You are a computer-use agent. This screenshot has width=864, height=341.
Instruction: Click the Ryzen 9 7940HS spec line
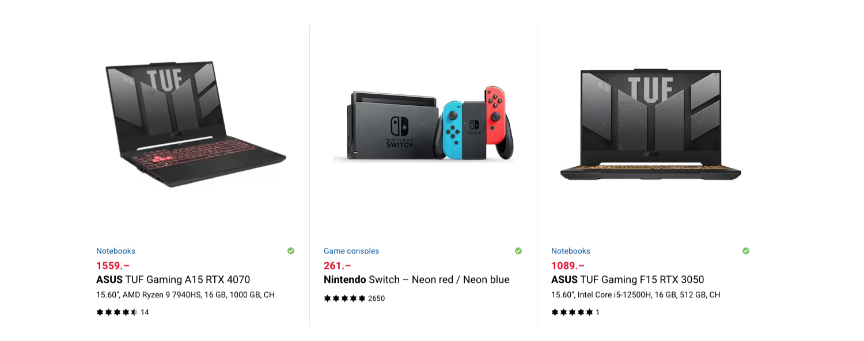[x=185, y=295]
